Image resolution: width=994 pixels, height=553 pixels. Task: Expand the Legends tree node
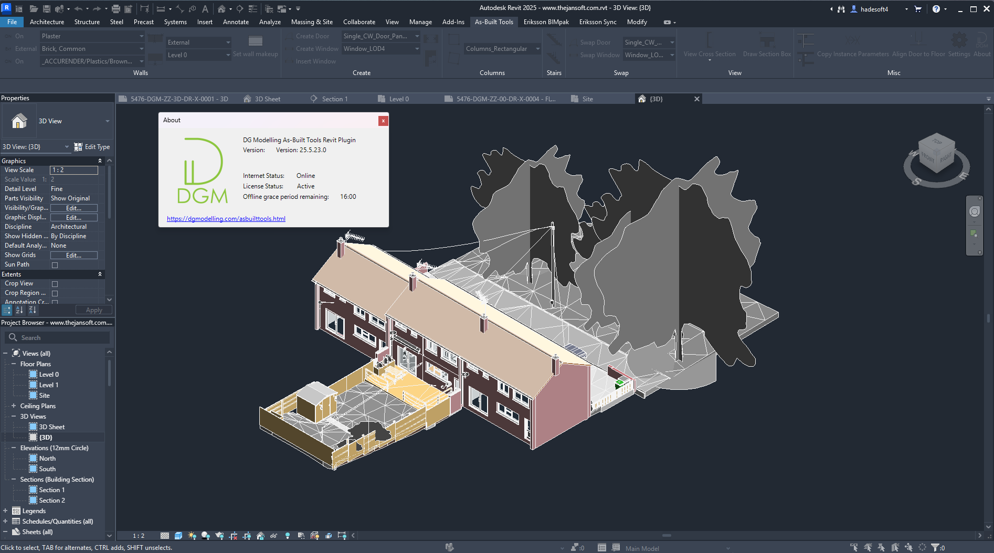click(5, 511)
